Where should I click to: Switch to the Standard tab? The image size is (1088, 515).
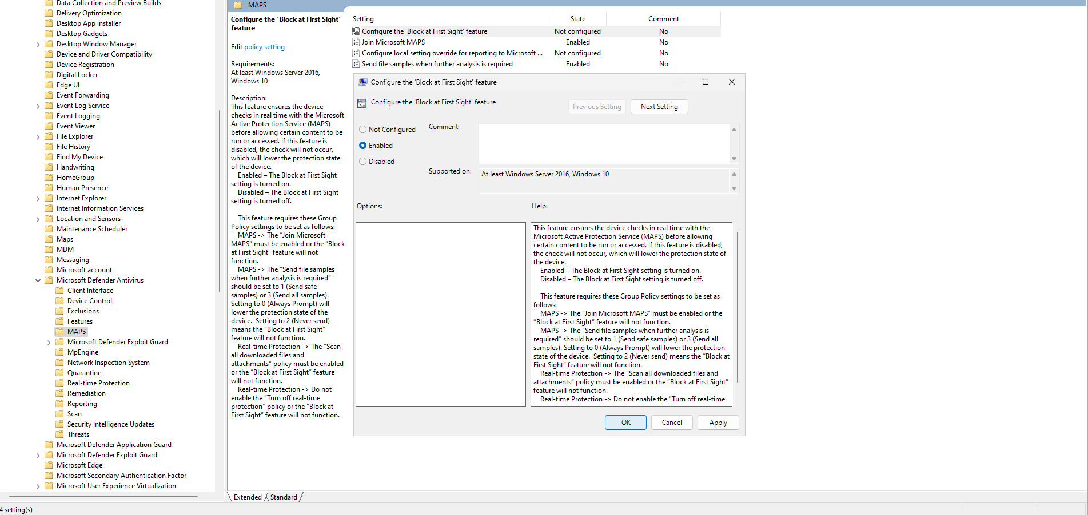[x=284, y=497]
